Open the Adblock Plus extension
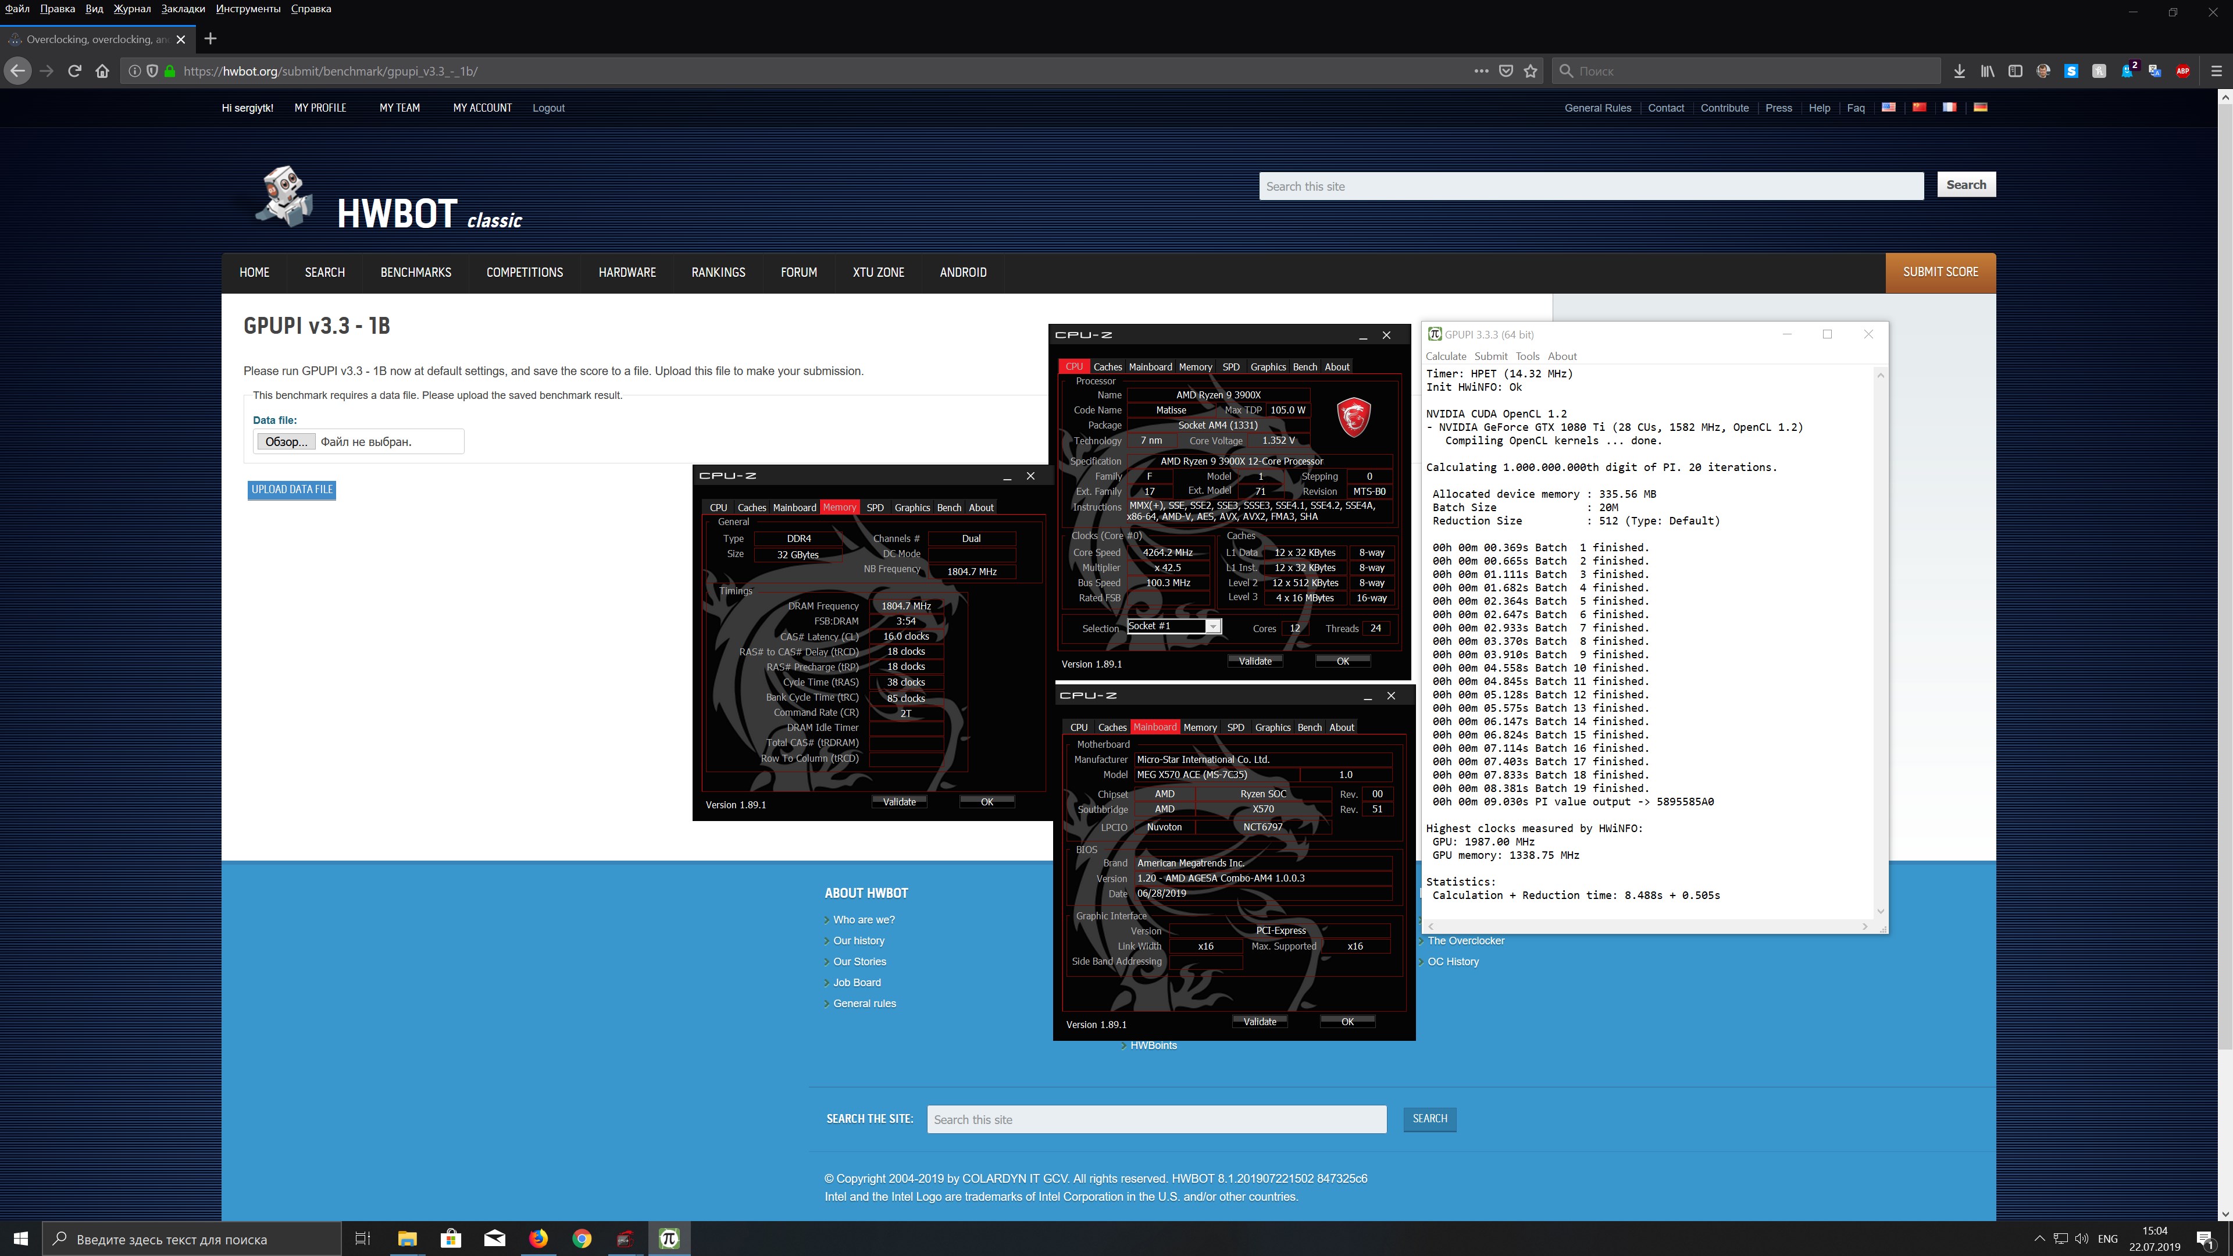The image size is (2233, 1256). [x=2183, y=71]
